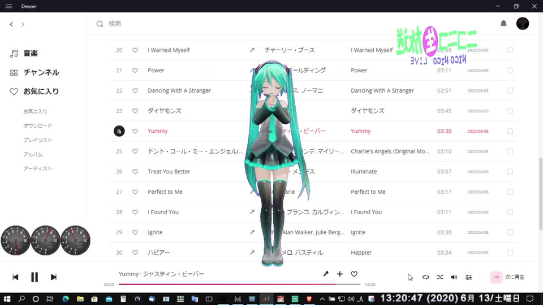Screen dimensions: 543x305
Task: Open the hamburger menu in title bar
Action: [8, 6]
